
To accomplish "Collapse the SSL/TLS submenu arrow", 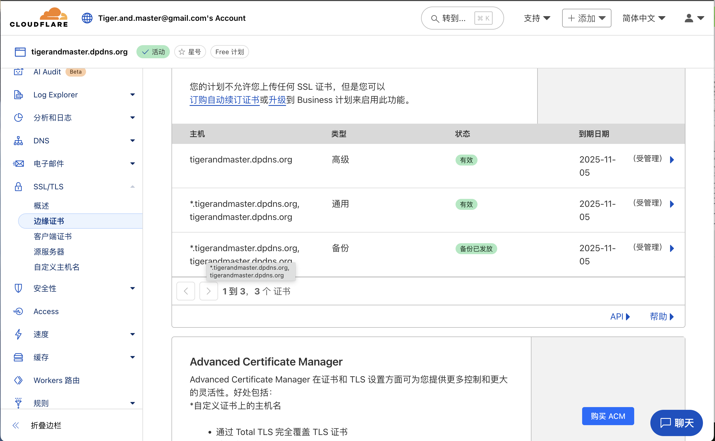I will pyautogui.click(x=133, y=187).
